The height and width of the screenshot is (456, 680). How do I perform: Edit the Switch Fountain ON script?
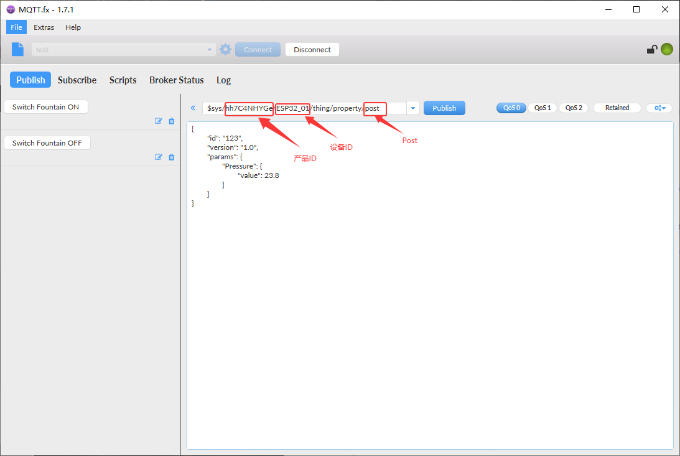tap(158, 121)
